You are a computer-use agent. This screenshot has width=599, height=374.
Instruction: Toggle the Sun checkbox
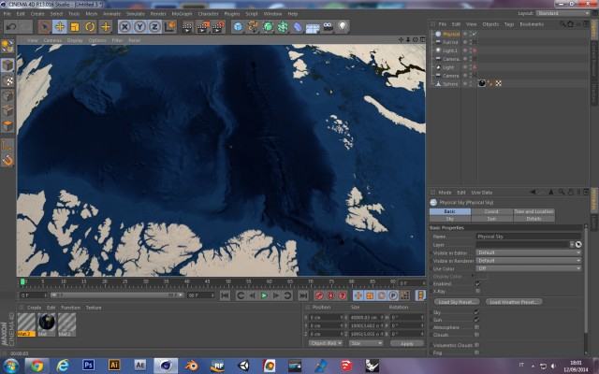[476, 320]
